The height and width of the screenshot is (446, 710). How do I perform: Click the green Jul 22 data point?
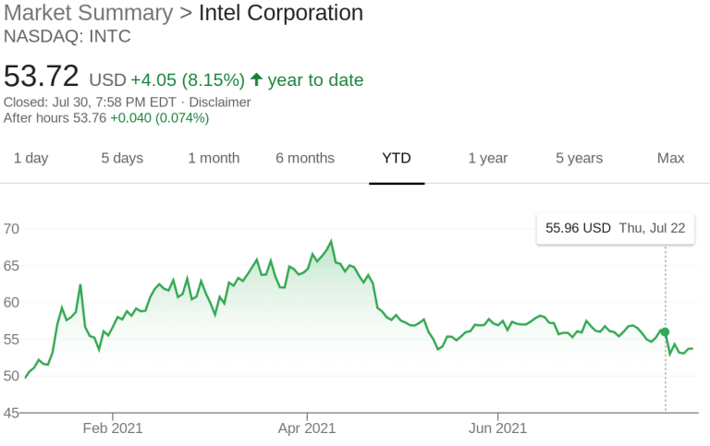[x=665, y=332]
